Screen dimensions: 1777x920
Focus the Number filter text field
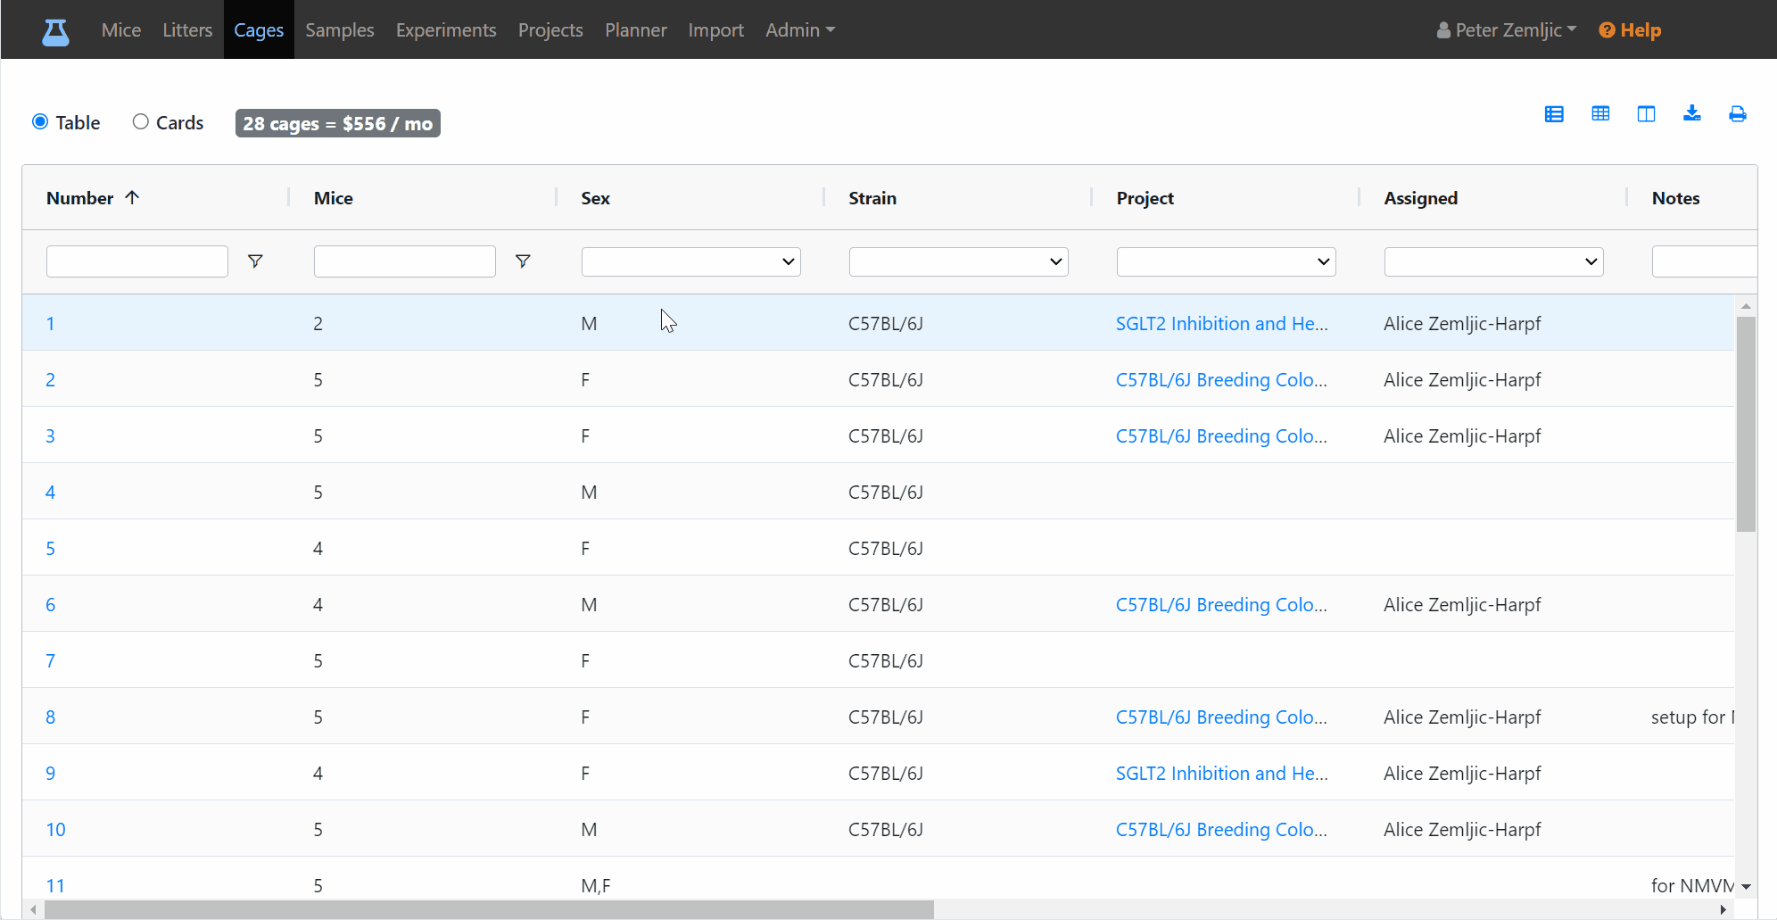point(137,261)
